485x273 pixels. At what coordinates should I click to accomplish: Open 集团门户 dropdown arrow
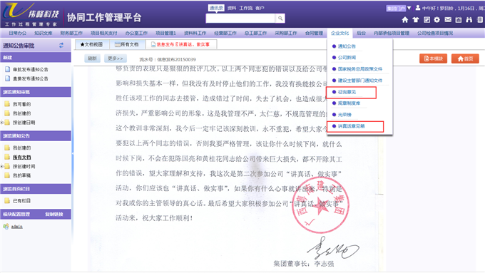coord(409,8)
